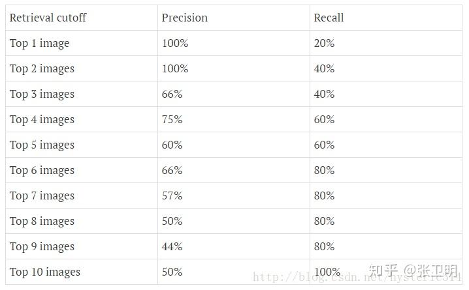The width and height of the screenshot is (469, 290).
Task: Select the Top 1 image row label
Action: (39, 44)
